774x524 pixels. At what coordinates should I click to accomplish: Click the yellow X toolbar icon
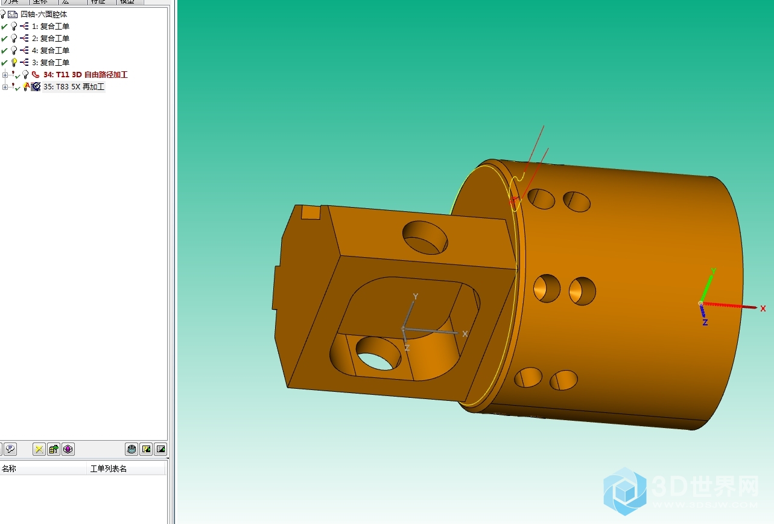(39, 449)
